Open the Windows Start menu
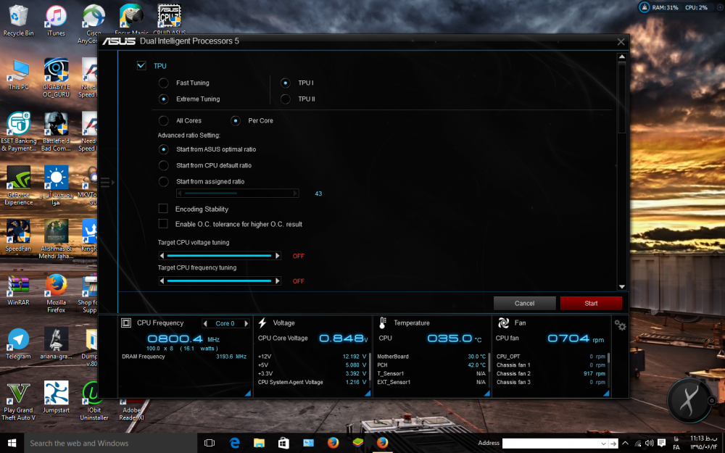 click(x=12, y=443)
